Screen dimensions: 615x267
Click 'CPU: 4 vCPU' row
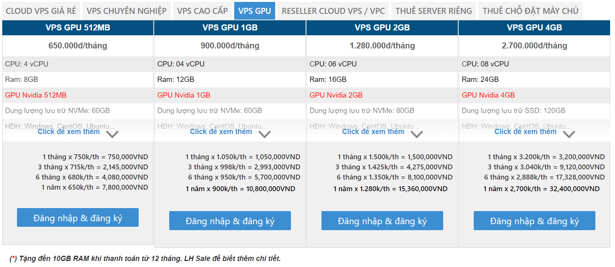(x=78, y=64)
